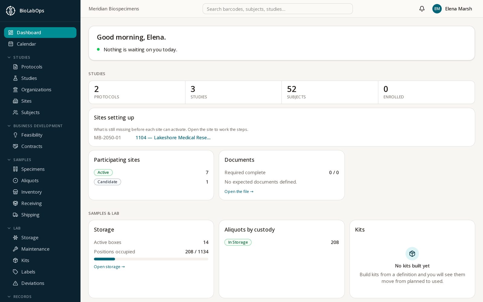Click the Aliquots circle icon
The image size is (483, 302).
(15, 181)
